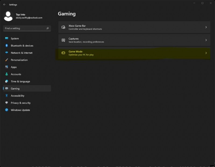The height and width of the screenshot is (167, 215).
Task: Select Personalization in the sidebar
Action: point(27,60)
